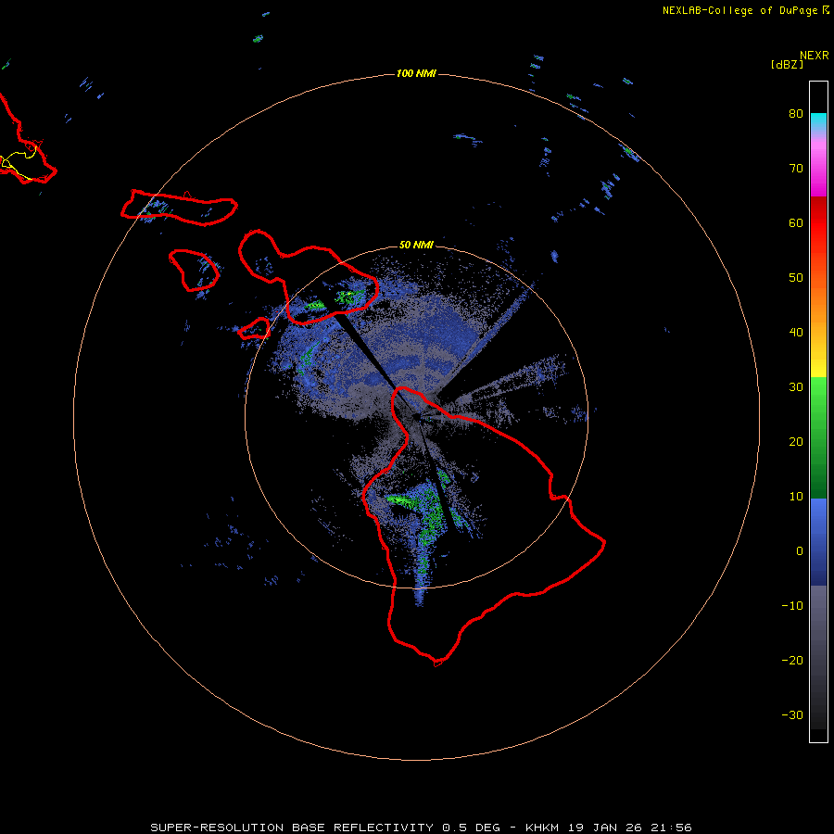Click the 40 dBZ scale value

click(796, 333)
